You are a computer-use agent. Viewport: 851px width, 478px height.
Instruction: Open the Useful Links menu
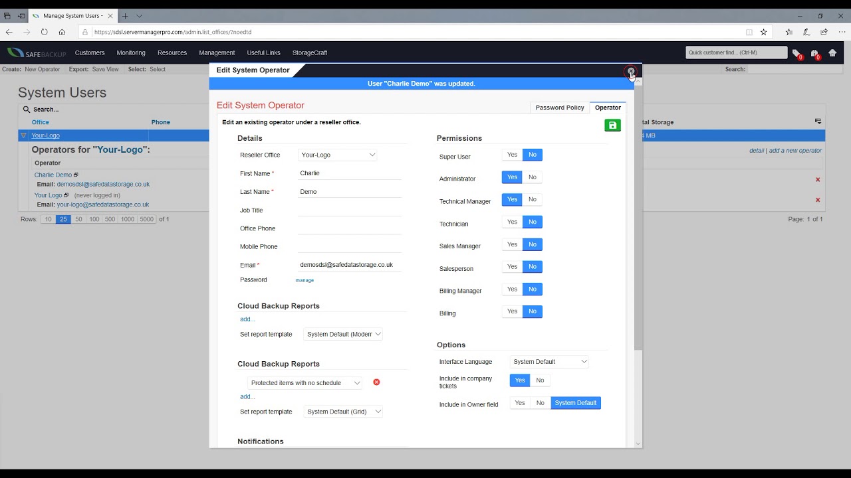[263, 52]
